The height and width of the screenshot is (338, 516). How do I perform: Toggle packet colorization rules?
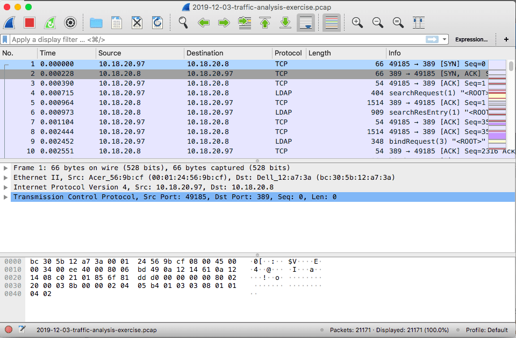click(332, 23)
